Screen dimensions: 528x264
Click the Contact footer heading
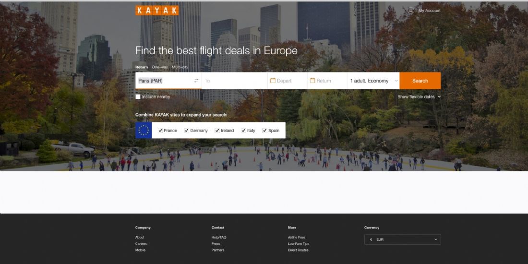[217, 228]
